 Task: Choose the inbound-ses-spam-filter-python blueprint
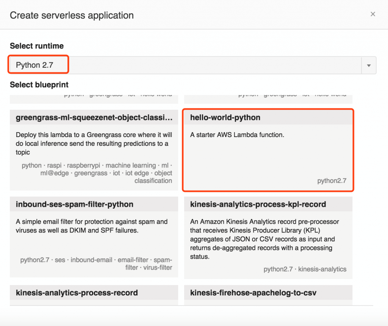click(94, 237)
